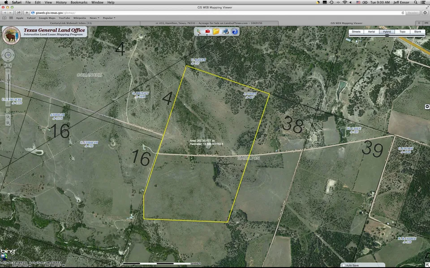Screen dimensions: 430x268
Task: Click the basemap transparency slider handle
Action: 387,35
